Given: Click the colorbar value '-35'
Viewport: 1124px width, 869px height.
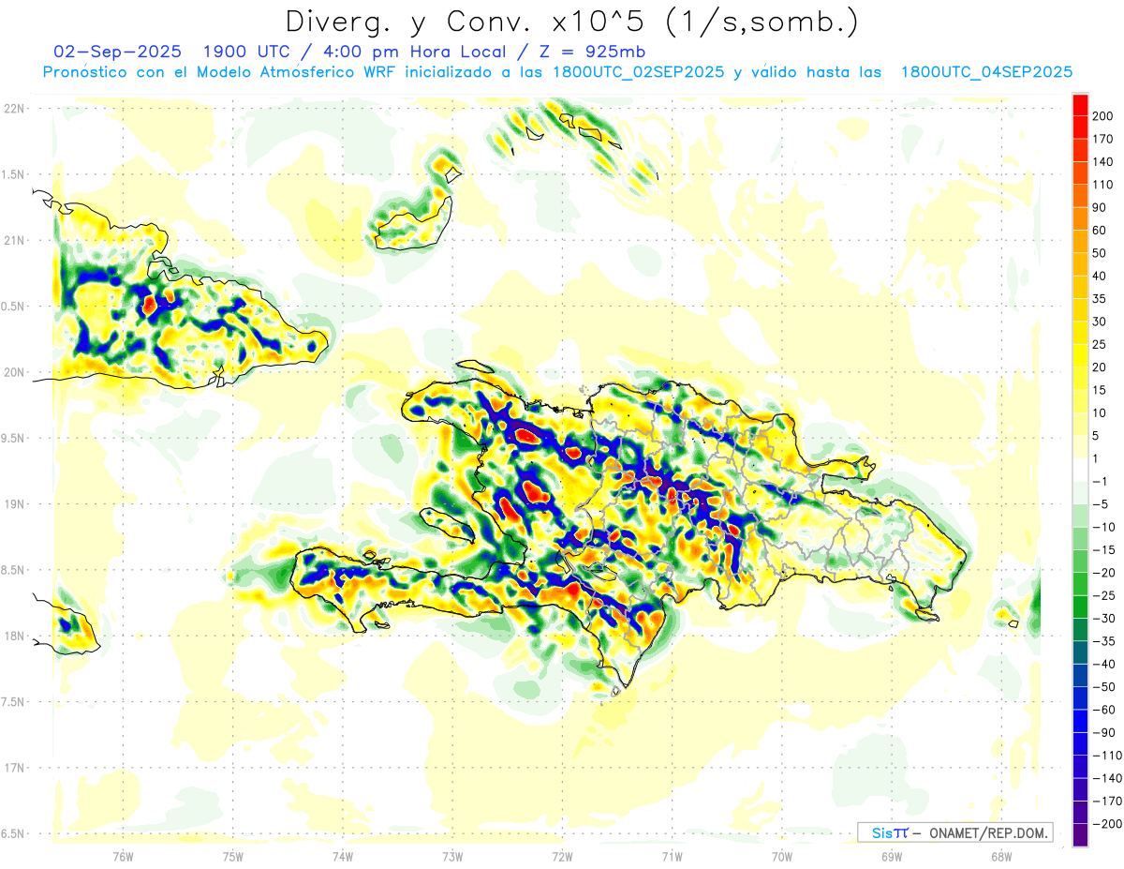Looking at the screenshot, I should coord(1103,641).
